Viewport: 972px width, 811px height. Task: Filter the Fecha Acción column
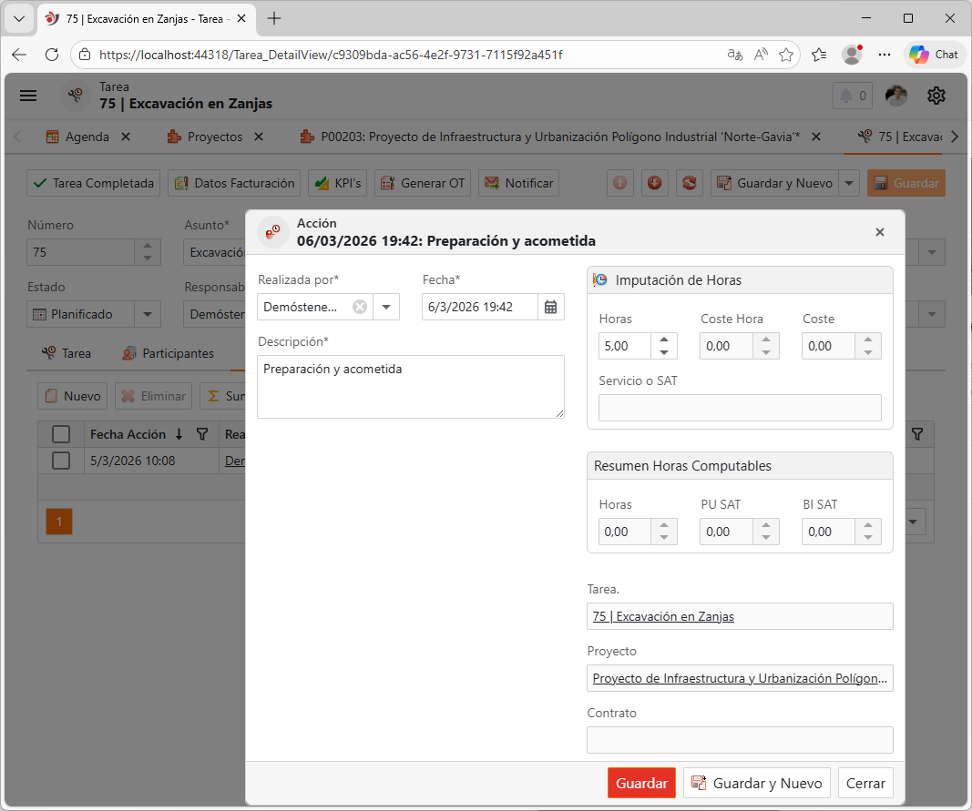pyautogui.click(x=202, y=434)
